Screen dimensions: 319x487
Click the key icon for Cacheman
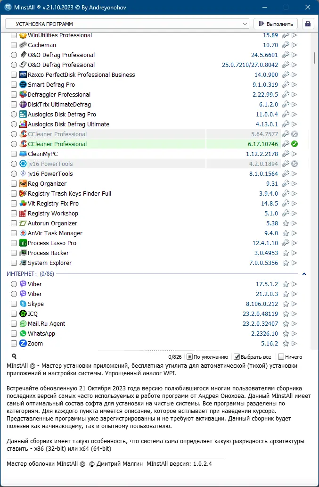click(286, 45)
